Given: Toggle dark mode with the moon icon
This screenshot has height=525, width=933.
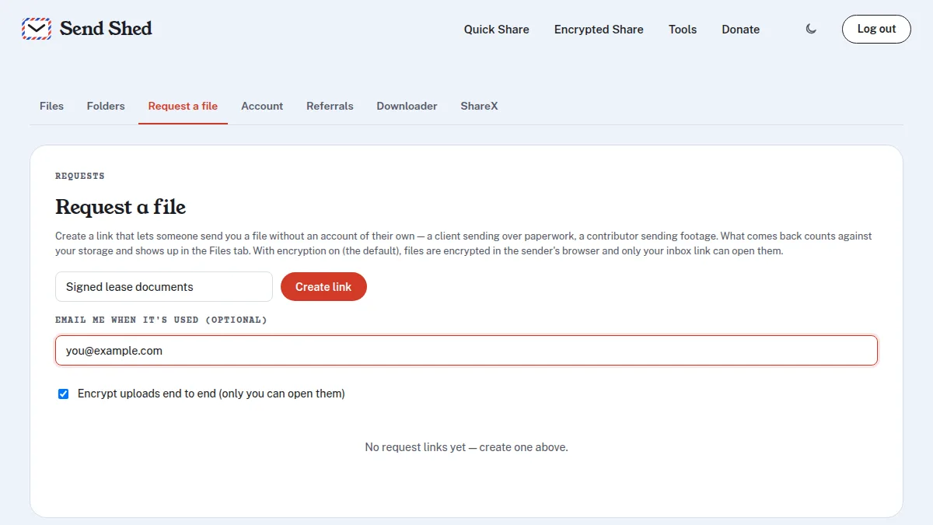Looking at the screenshot, I should point(811,29).
